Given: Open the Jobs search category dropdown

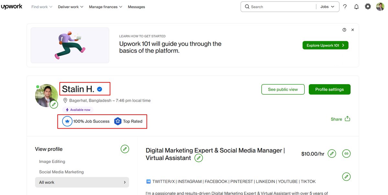Looking at the screenshot, I should [x=327, y=6].
